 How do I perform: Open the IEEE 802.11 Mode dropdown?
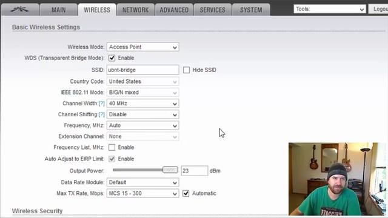[x=143, y=93]
